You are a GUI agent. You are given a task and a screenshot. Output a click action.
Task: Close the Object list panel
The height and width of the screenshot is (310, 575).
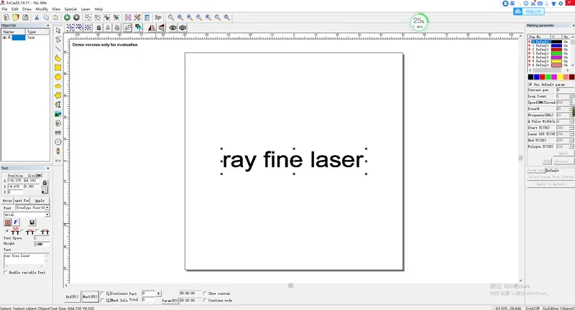pyautogui.click(x=47, y=26)
